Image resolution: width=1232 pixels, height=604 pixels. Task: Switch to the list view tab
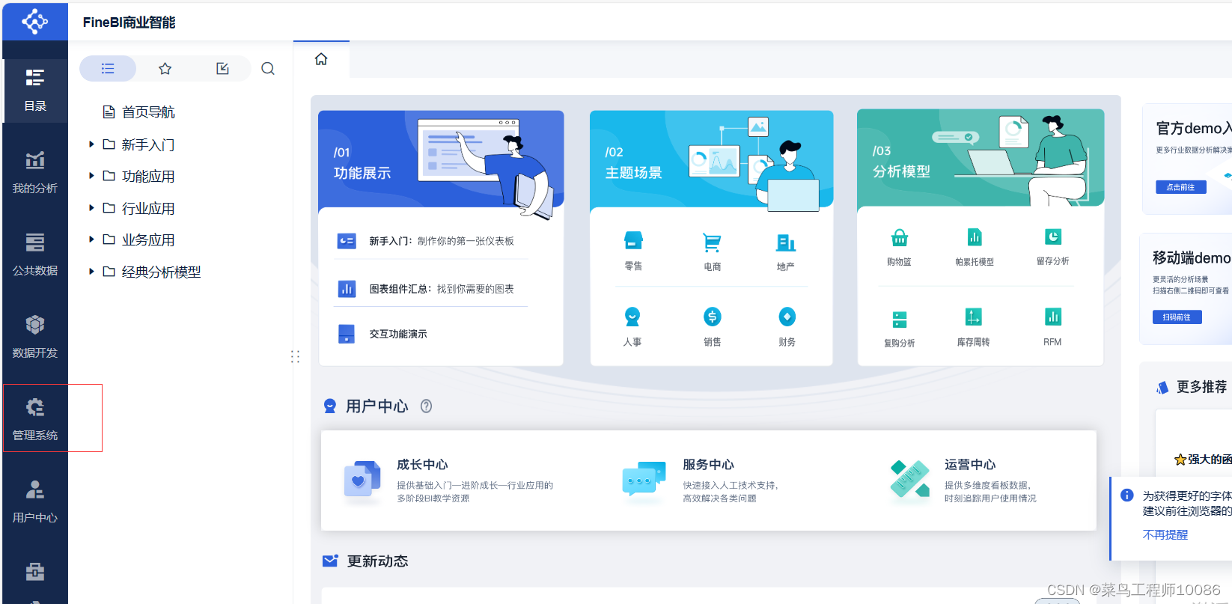click(x=108, y=69)
